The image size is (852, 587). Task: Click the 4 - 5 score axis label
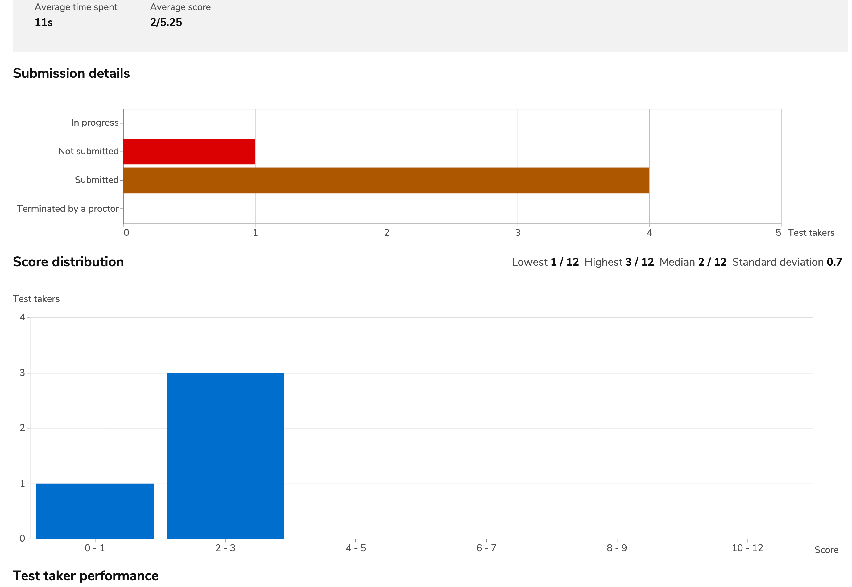(x=356, y=548)
